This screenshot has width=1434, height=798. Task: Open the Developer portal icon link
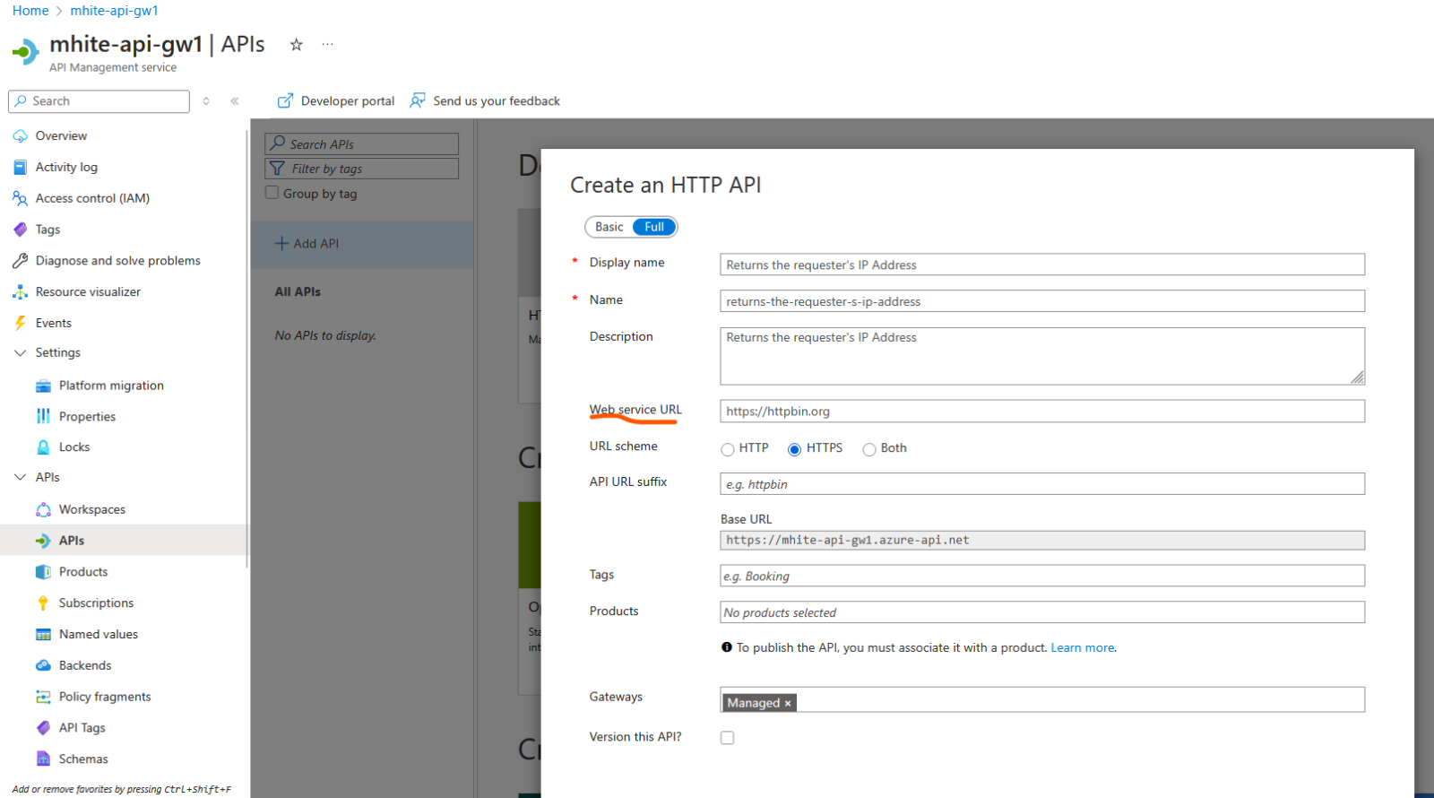coord(285,101)
